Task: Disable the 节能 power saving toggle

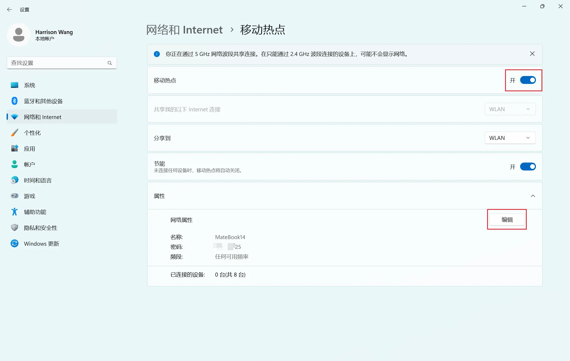Action: tap(528, 167)
